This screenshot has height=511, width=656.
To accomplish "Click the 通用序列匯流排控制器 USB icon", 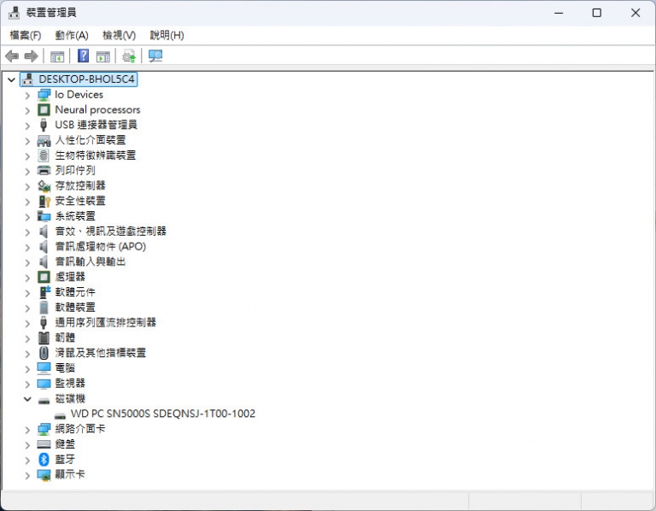I will tap(44, 322).
